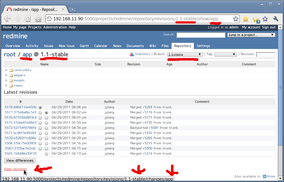The image size is (284, 182).
Task: Select second radio for revision 5571
Action: pyautogui.click(x=47, y=133)
